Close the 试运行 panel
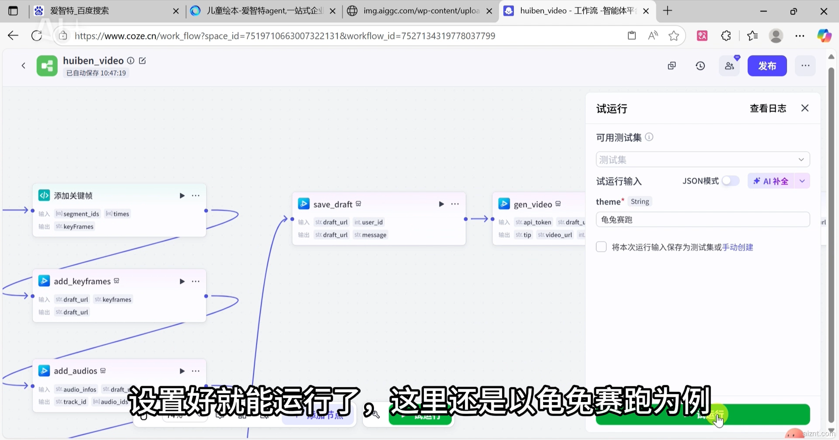 805,108
